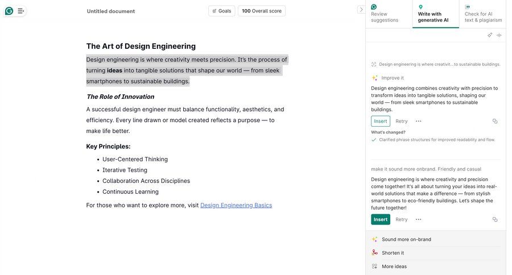The image size is (512, 275).
Task: Copy the friendly casual rewrite text
Action: (x=495, y=219)
